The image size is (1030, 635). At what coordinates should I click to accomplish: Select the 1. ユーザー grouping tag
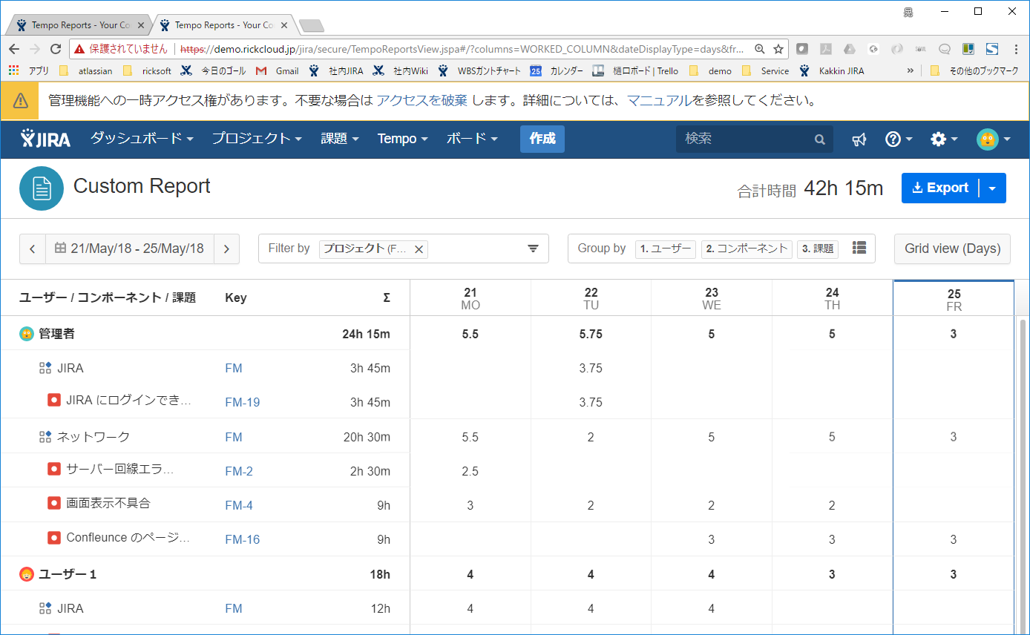pyautogui.click(x=666, y=249)
